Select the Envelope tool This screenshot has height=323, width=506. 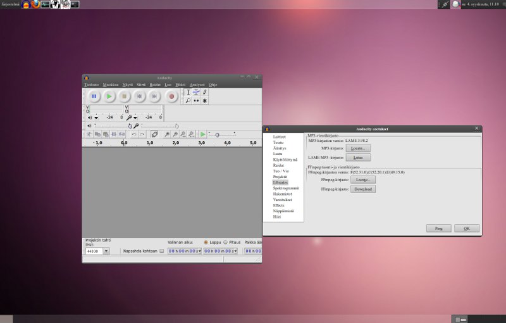pyautogui.click(x=196, y=92)
